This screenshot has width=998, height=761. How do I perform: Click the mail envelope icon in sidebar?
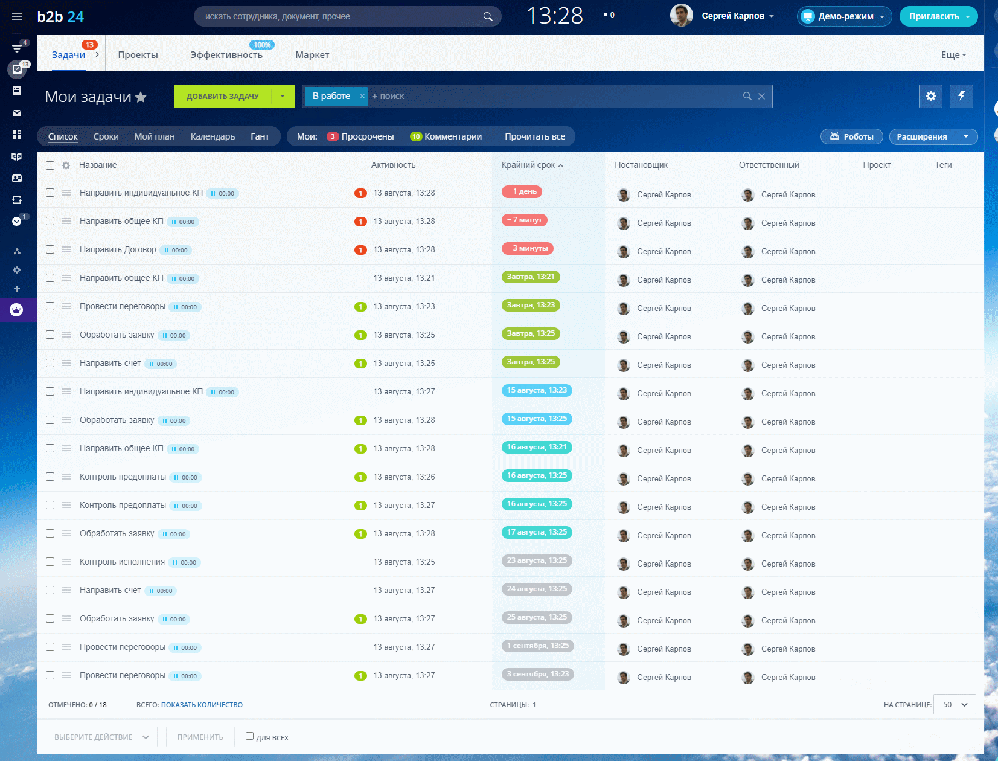17,113
